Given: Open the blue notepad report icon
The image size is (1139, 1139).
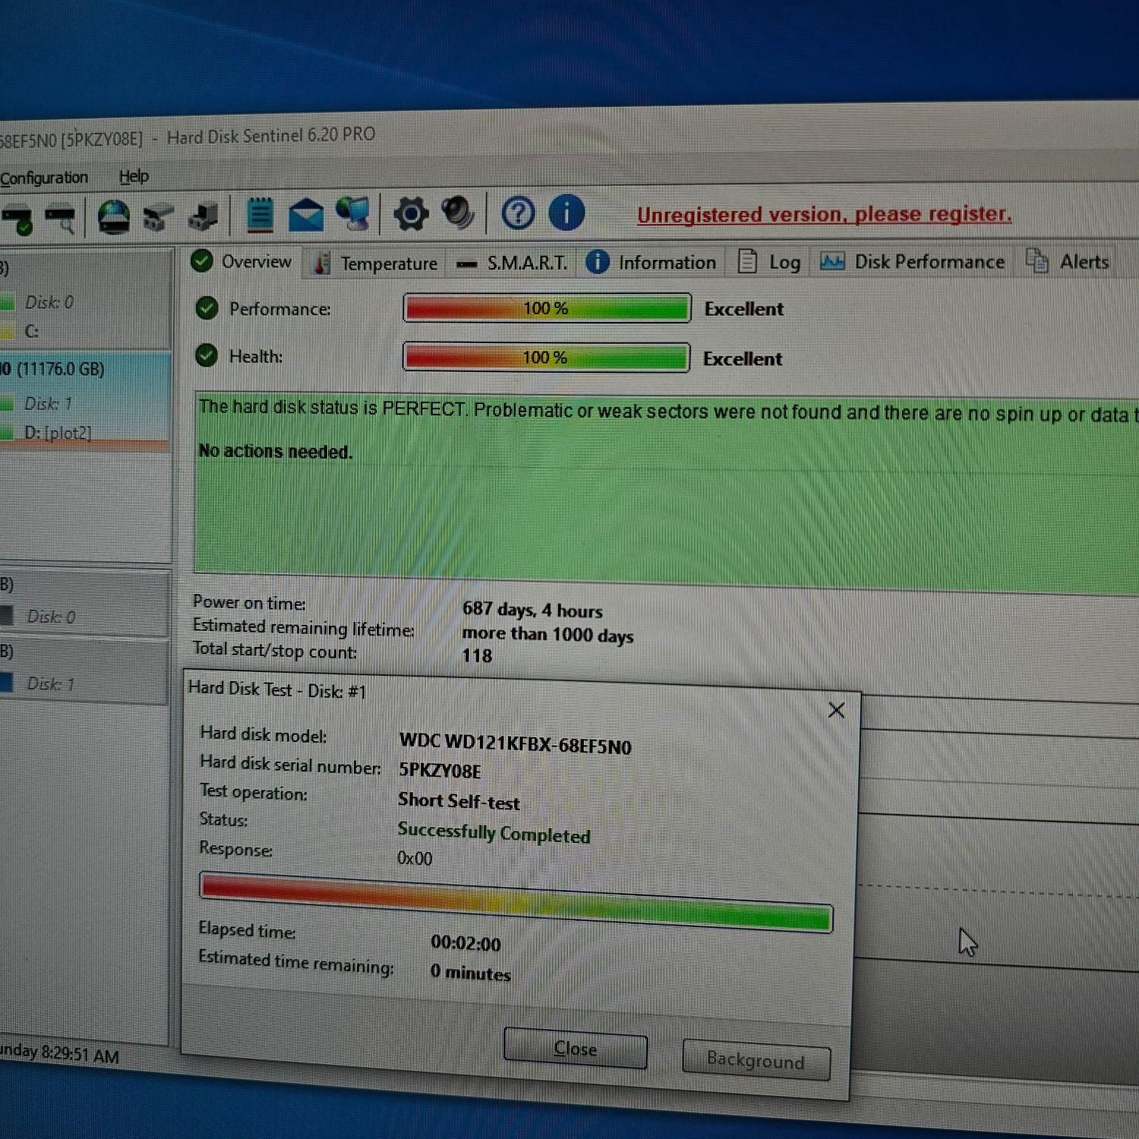Looking at the screenshot, I should [260, 216].
